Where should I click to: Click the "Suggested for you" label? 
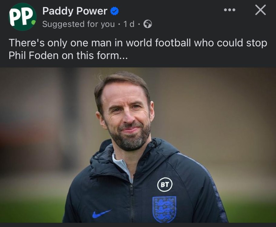click(x=78, y=24)
